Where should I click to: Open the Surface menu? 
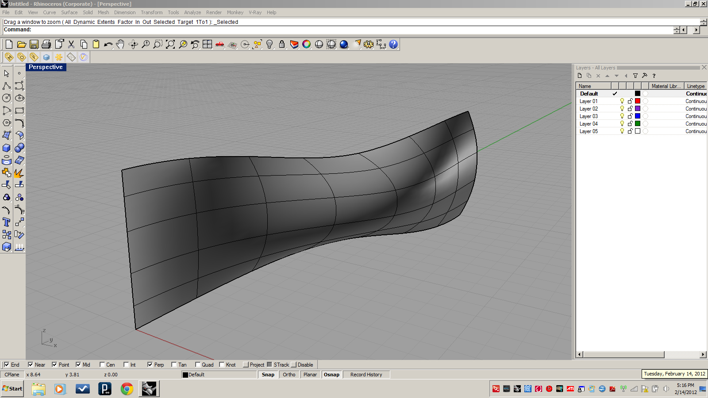69,12
